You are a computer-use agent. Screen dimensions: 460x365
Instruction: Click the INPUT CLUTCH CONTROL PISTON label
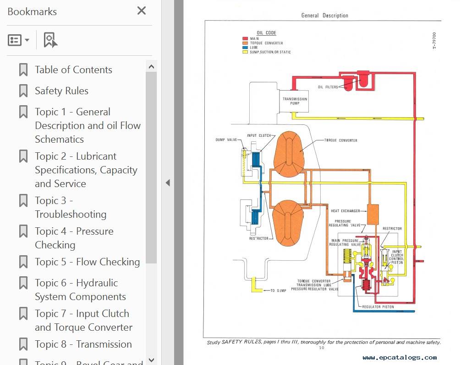point(396,257)
